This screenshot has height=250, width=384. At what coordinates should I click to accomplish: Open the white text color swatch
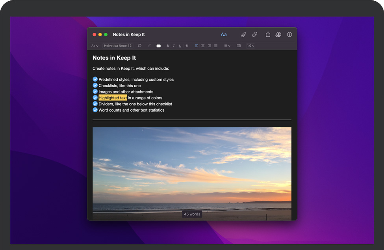click(x=159, y=46)
